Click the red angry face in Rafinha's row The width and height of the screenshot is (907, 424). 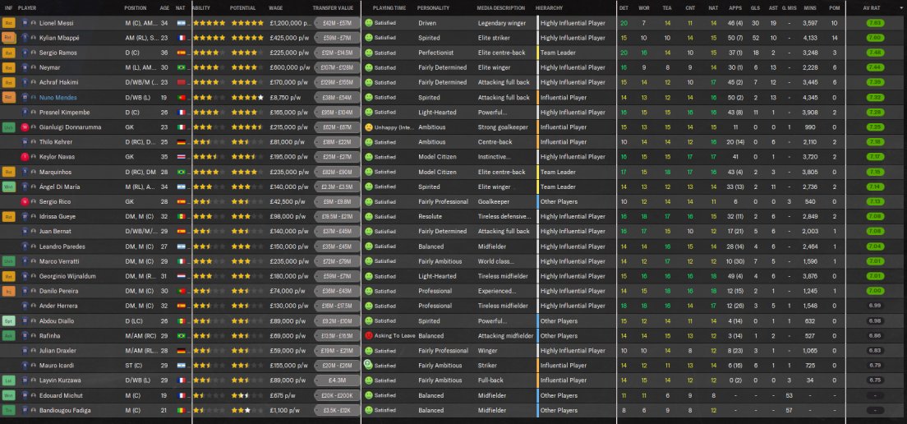(x=369, y=335)
